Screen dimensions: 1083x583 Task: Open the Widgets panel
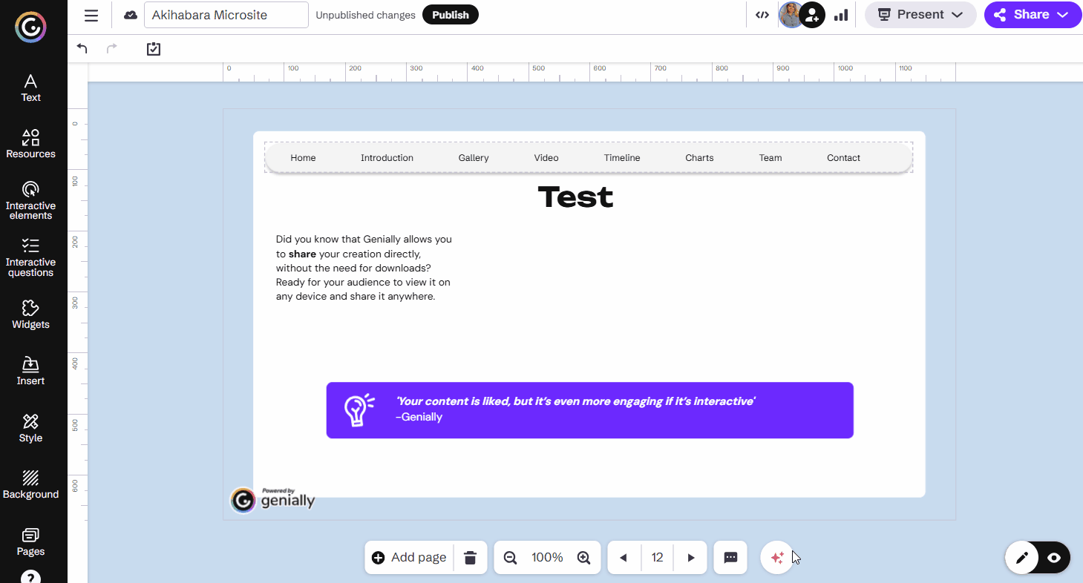click(30, 314)
